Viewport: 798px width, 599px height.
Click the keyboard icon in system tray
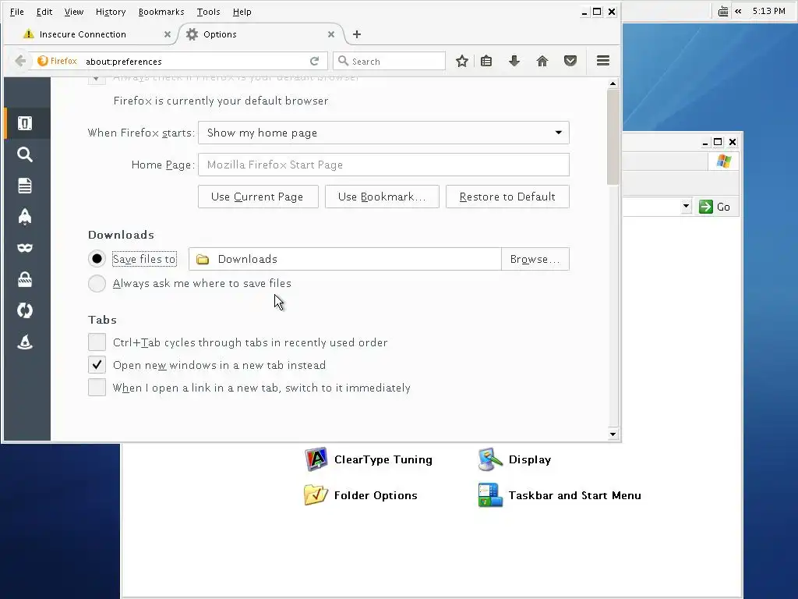tap(722, 11)
